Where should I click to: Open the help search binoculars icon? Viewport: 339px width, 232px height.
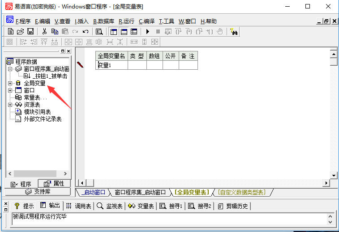point(234,32)
